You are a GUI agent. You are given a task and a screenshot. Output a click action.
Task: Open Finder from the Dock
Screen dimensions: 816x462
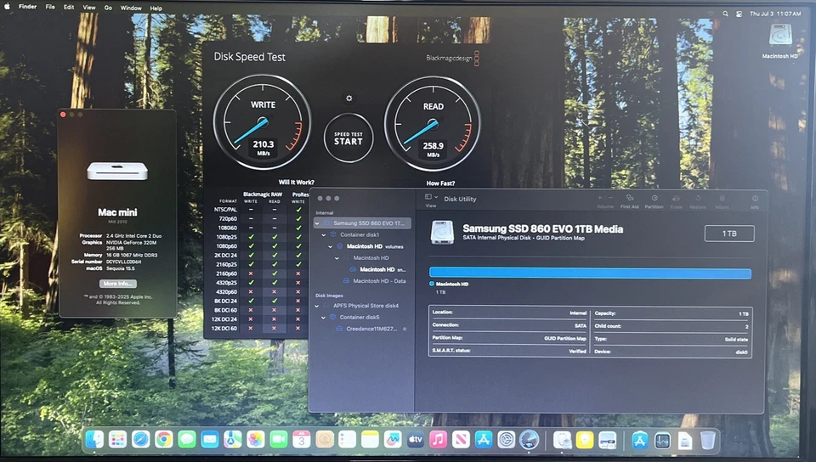pyautogui.click(x=94, y=440)
